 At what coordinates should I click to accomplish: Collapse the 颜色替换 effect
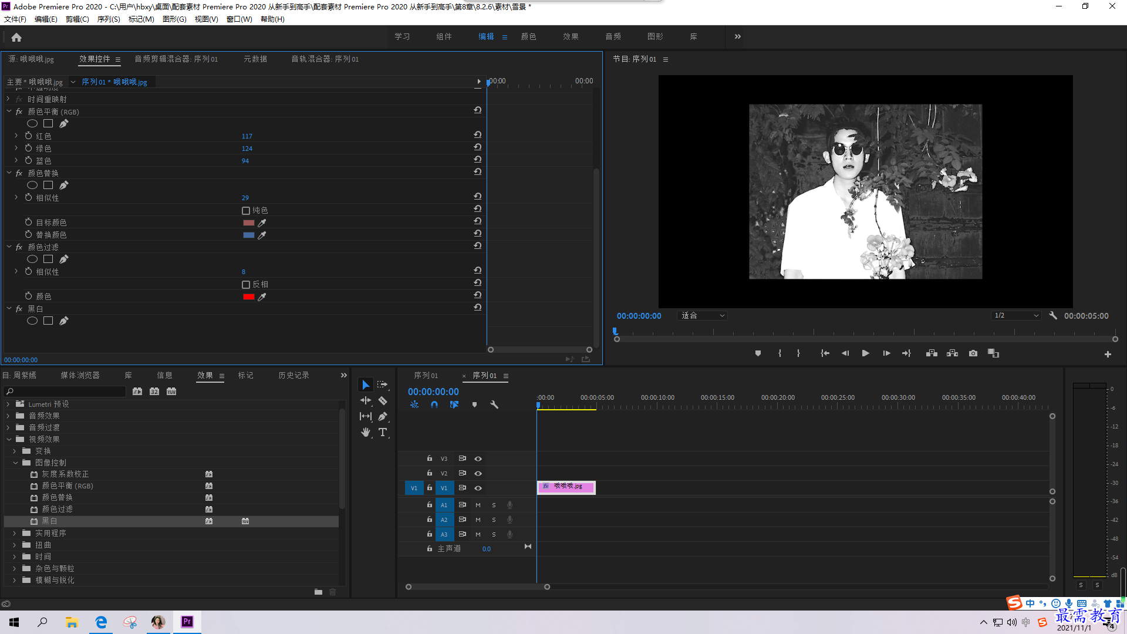pos(9,173)
